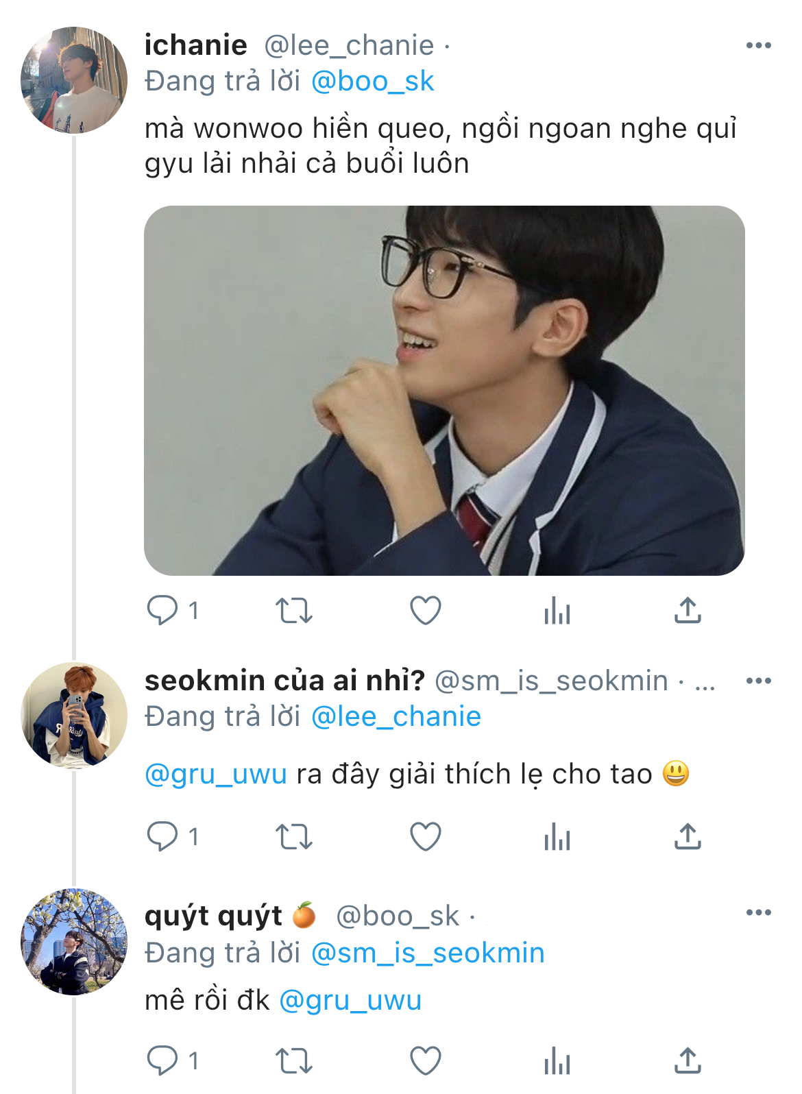Open more options on quýt quýt's tweet
The image size is (802, 1094).
tap(759, 912)
